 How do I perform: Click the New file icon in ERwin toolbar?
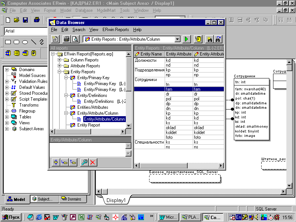click(x=8, y=20)
